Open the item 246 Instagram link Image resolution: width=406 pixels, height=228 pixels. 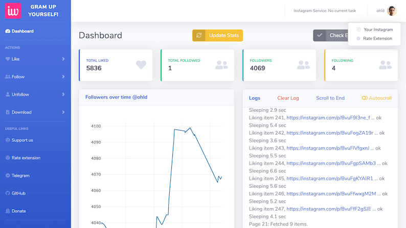click(331, 194)
